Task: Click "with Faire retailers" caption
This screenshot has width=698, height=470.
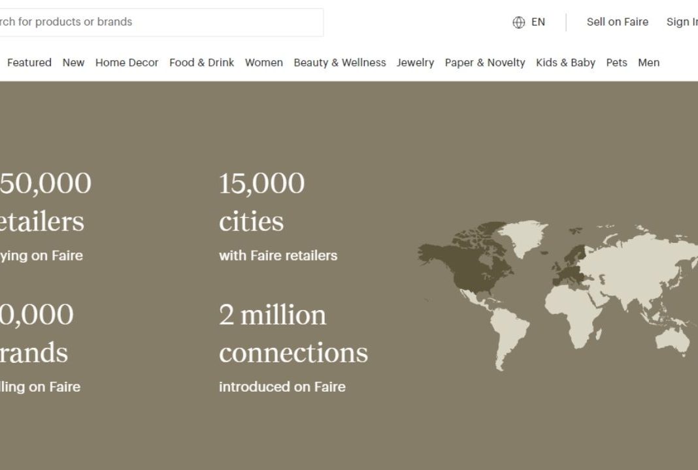Action: pyautogui.click(x=278, y=256)
